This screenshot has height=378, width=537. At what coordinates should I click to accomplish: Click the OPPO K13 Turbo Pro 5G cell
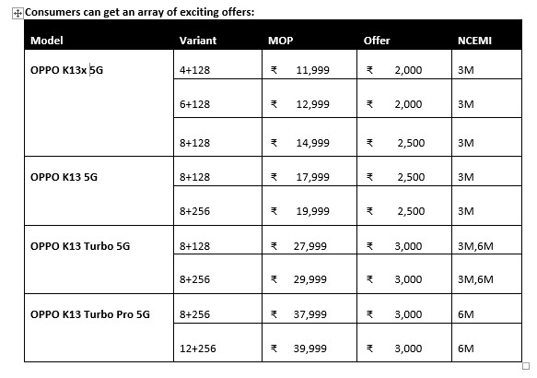[x=99, y=327]
